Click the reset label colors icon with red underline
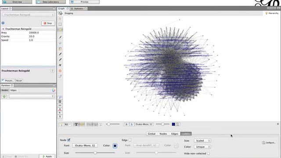This screenshot has height=158, width=281. [x=60, y=109]
